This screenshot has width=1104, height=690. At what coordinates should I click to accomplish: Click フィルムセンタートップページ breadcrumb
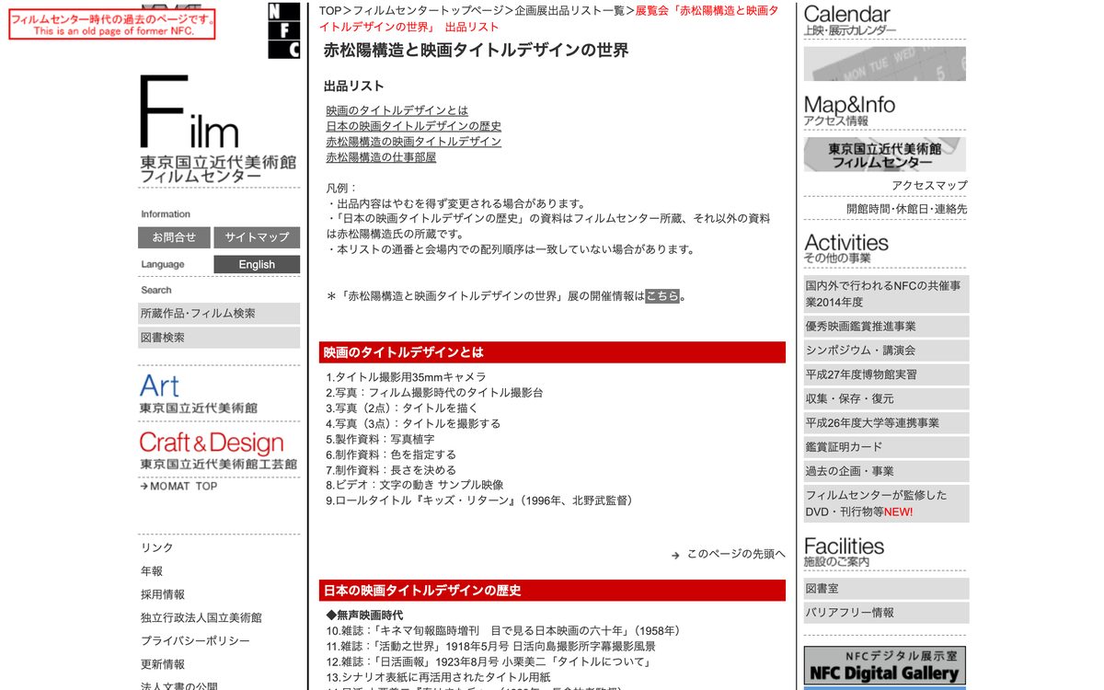pos(428,11)
